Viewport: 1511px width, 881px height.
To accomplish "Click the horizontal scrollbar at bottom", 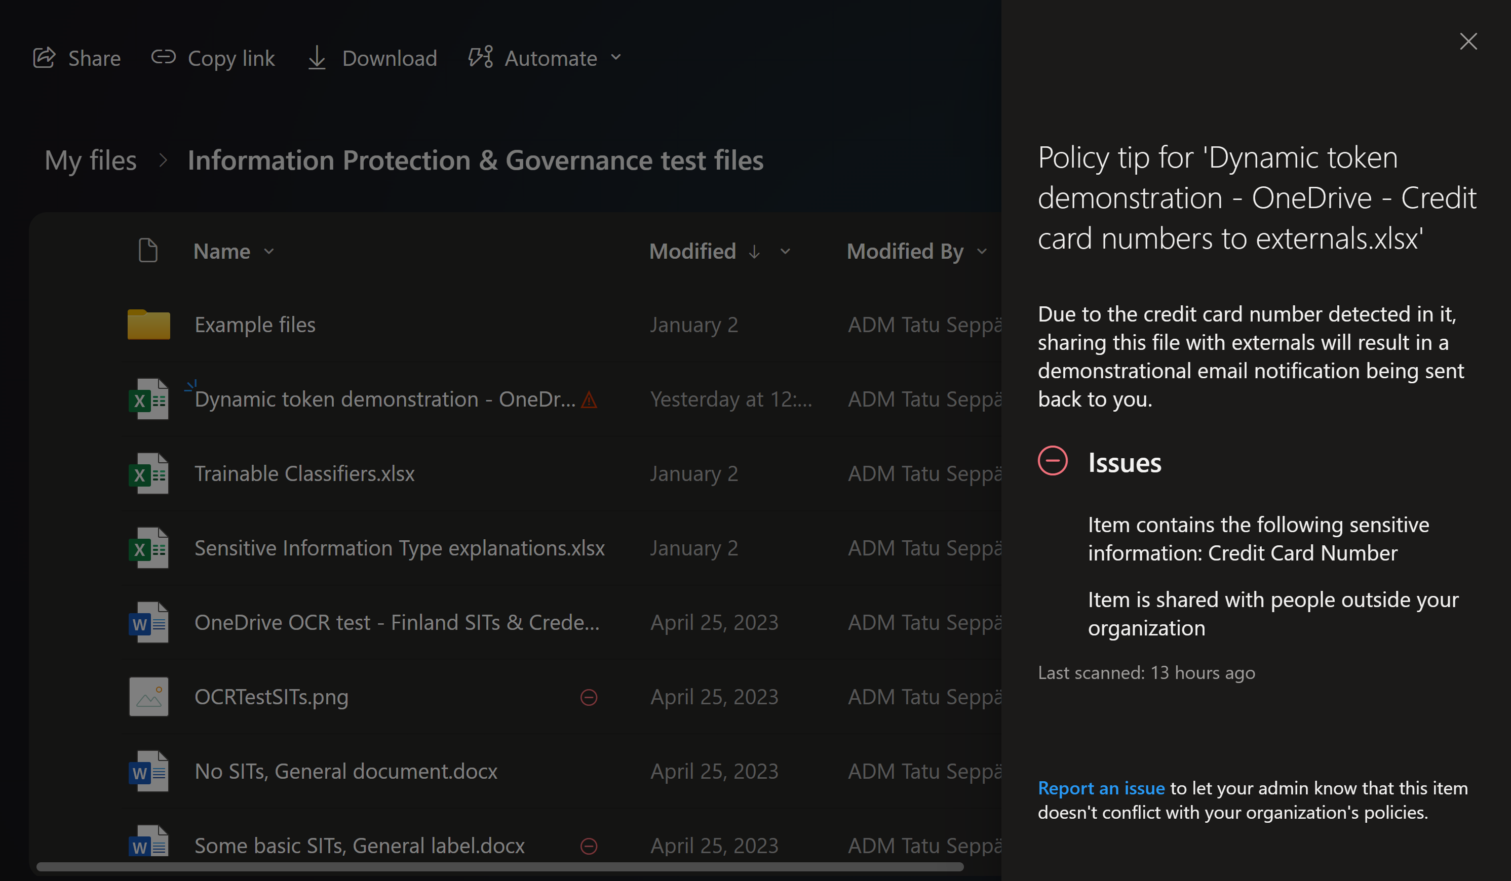I will (x=499, y=867).
